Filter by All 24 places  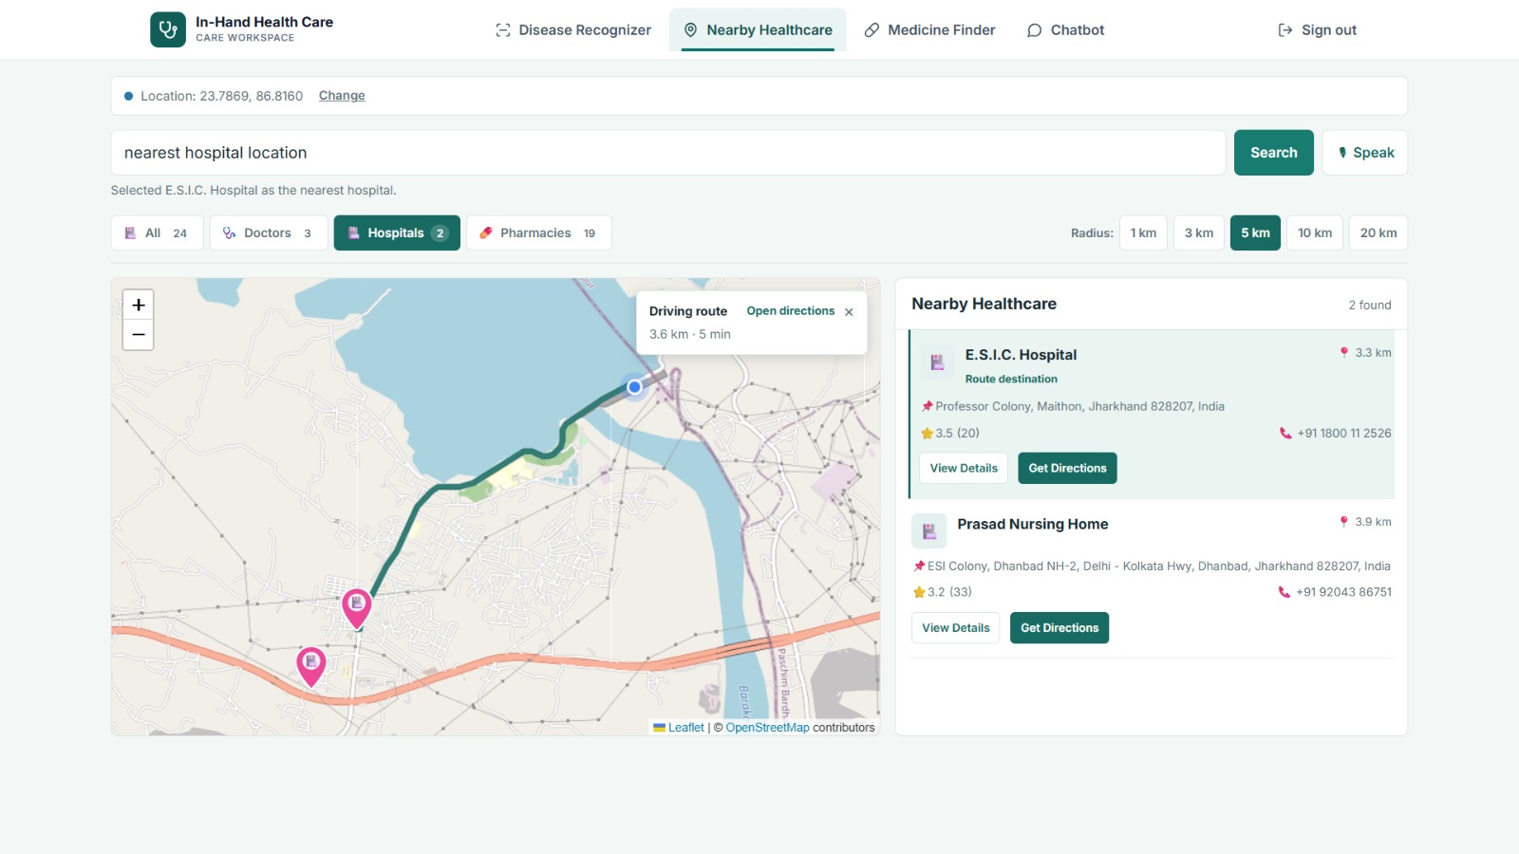coord(158,233)
